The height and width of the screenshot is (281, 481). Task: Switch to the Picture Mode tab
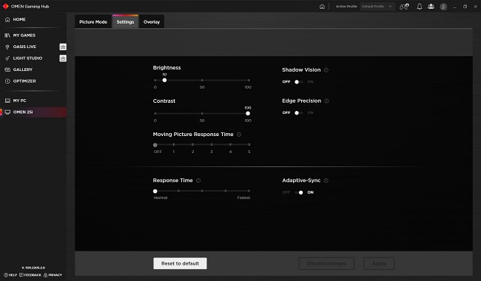[x=93, y=21]
